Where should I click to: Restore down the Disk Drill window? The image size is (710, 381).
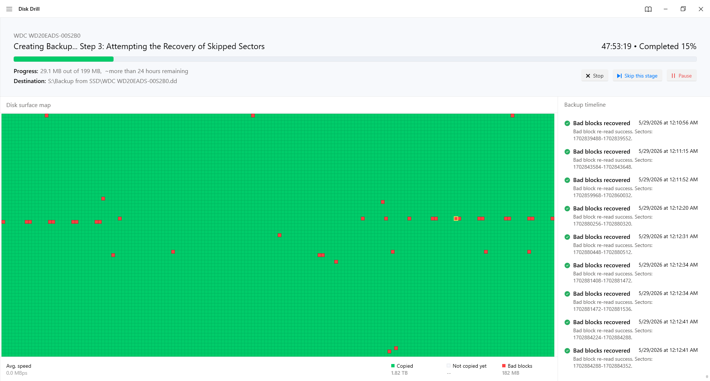click(683, 9)
